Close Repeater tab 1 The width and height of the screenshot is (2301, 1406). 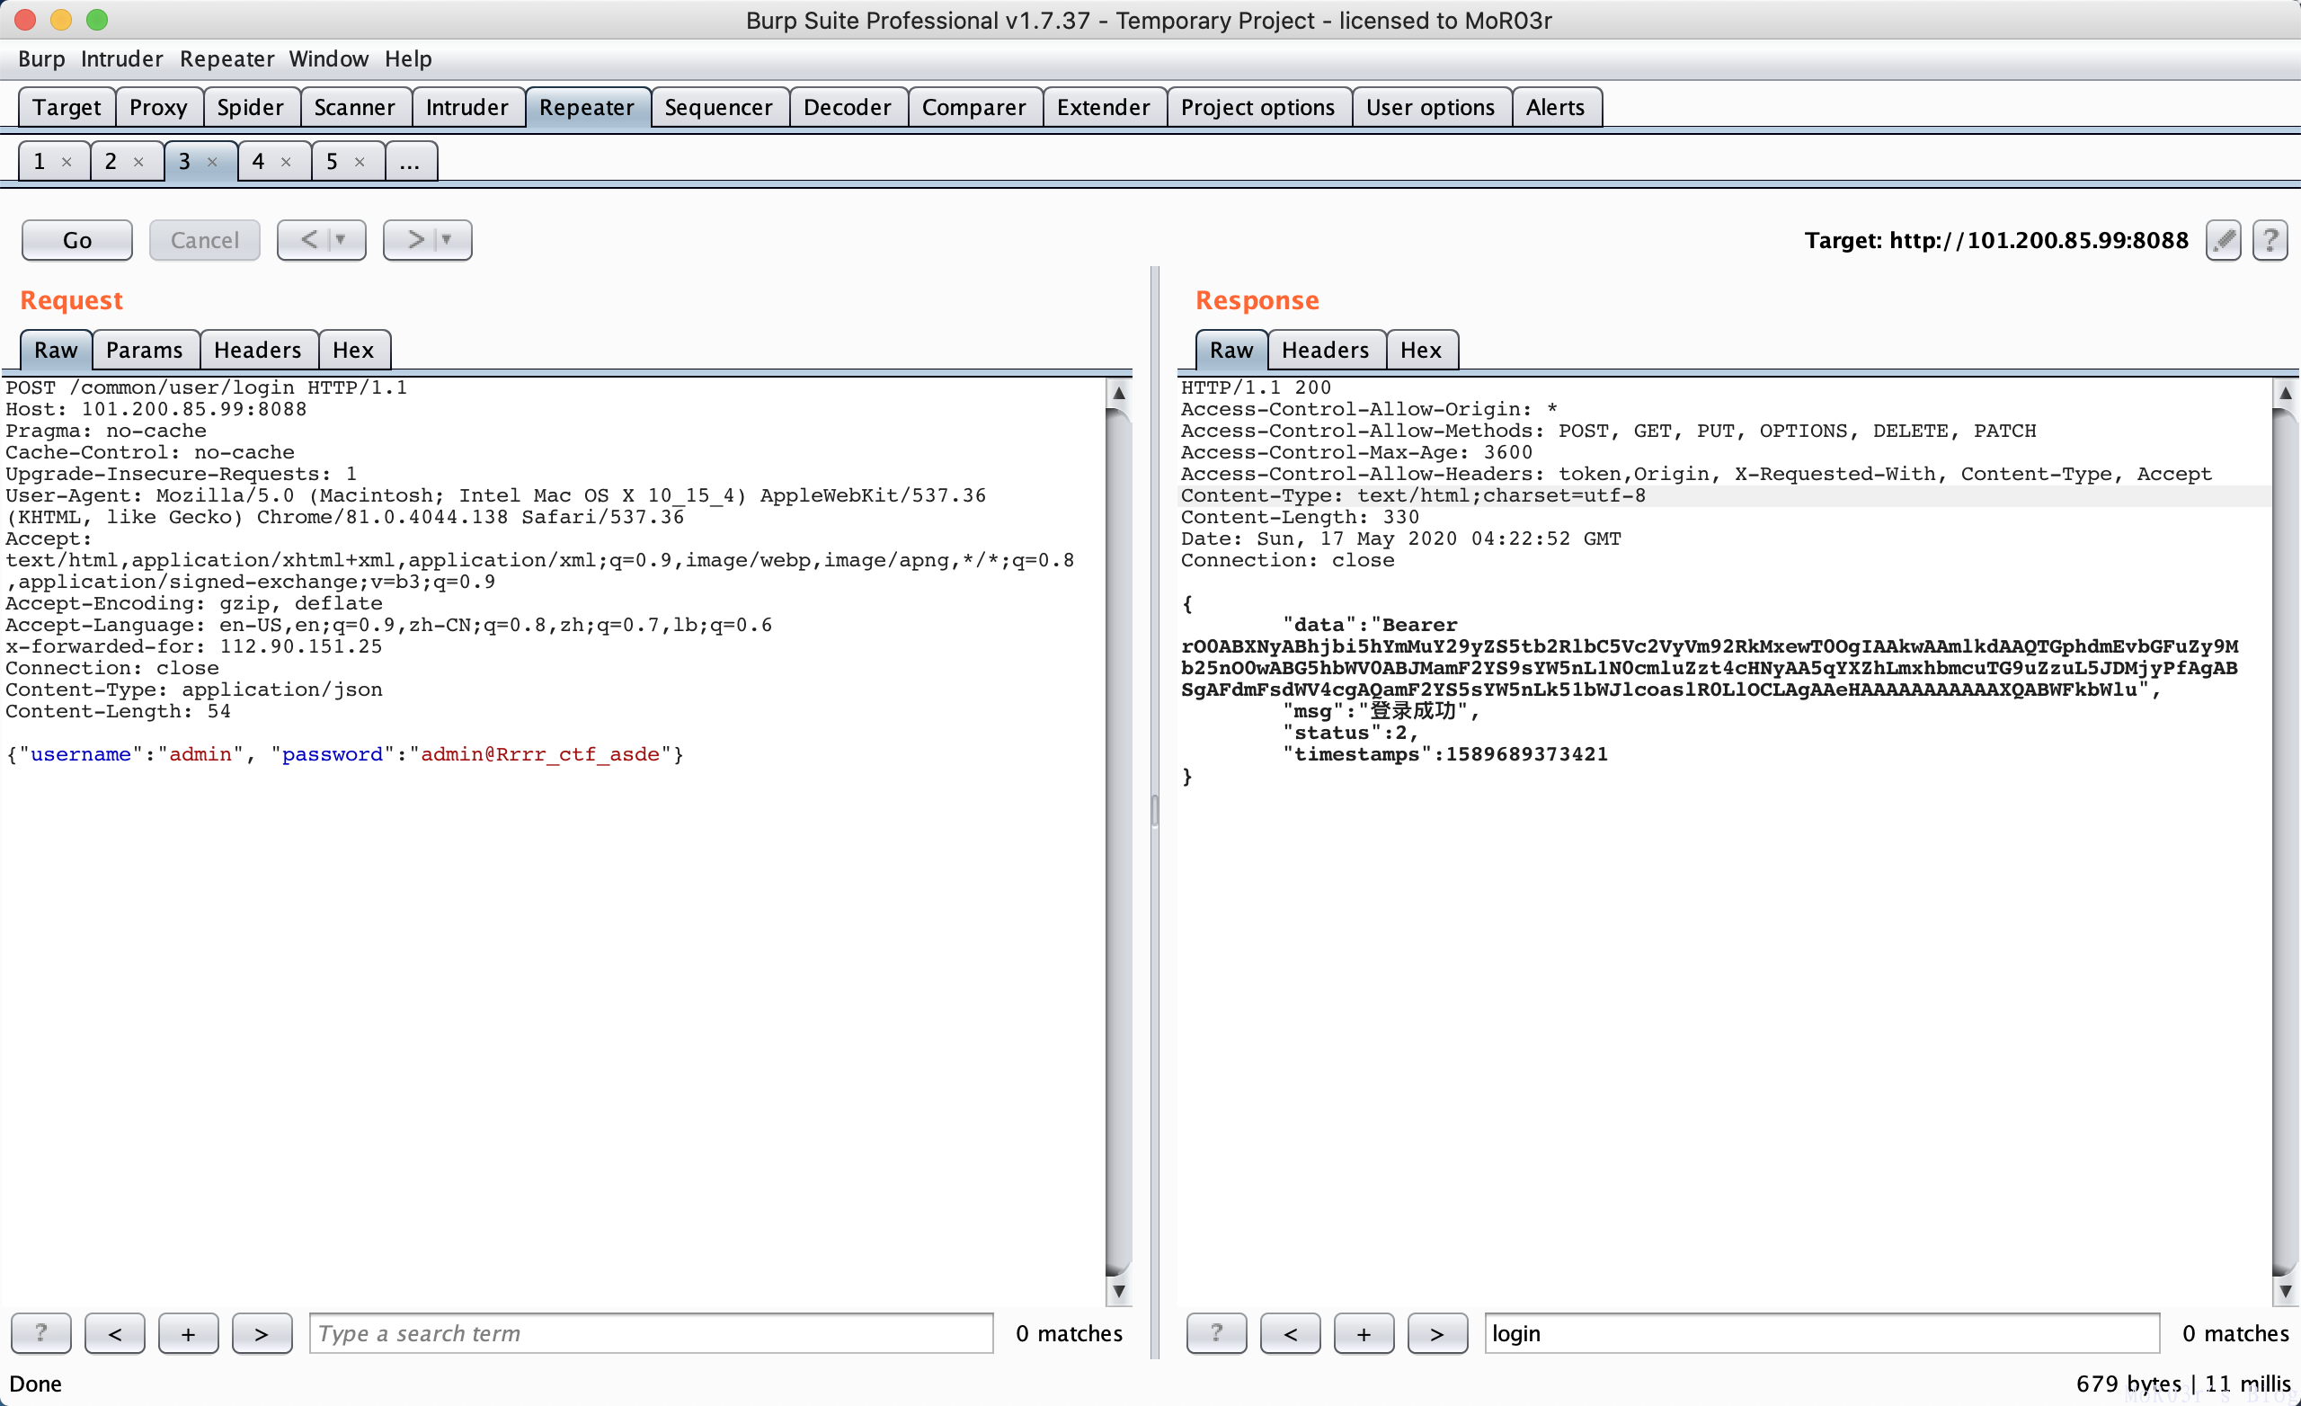pos(67,162)
